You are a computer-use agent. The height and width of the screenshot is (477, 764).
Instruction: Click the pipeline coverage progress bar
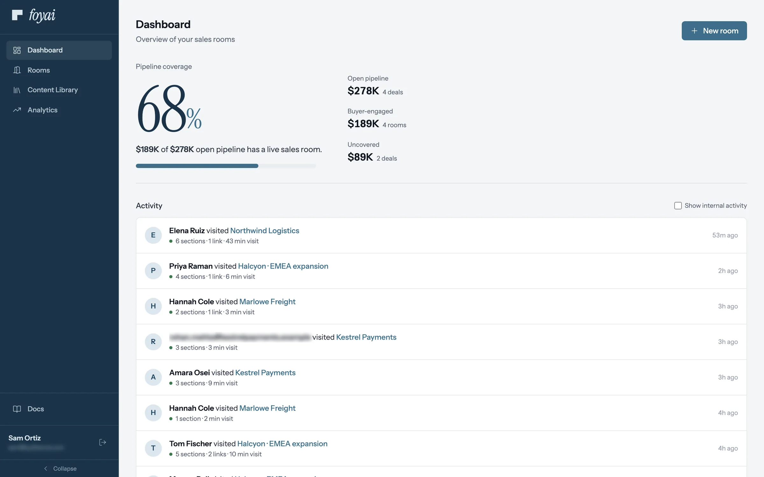tap(226, 166)
